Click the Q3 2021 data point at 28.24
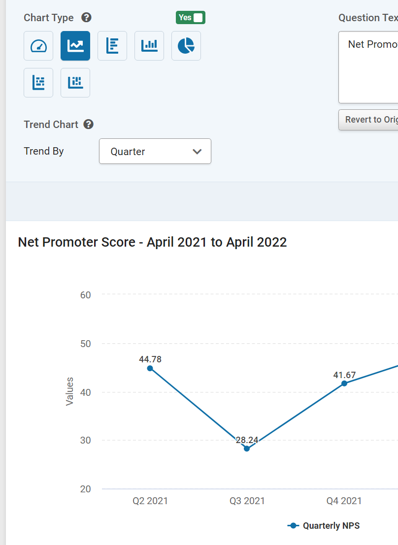This screenshot has width=398, height=545. [x=247, y=449]
